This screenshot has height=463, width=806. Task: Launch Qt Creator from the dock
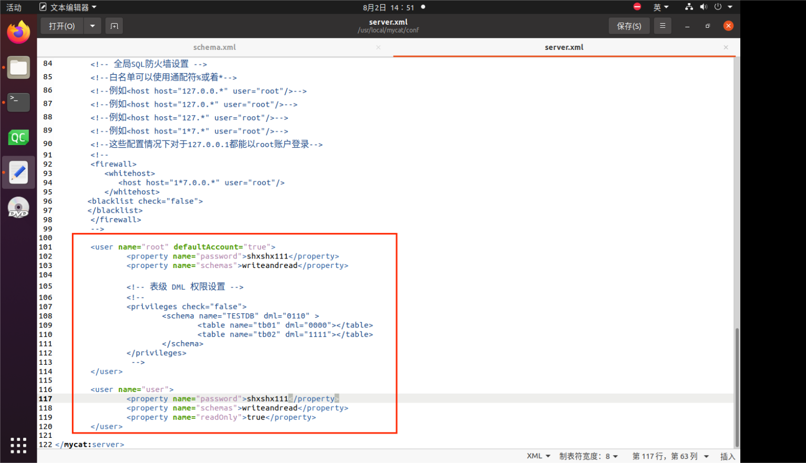point(18,138)
